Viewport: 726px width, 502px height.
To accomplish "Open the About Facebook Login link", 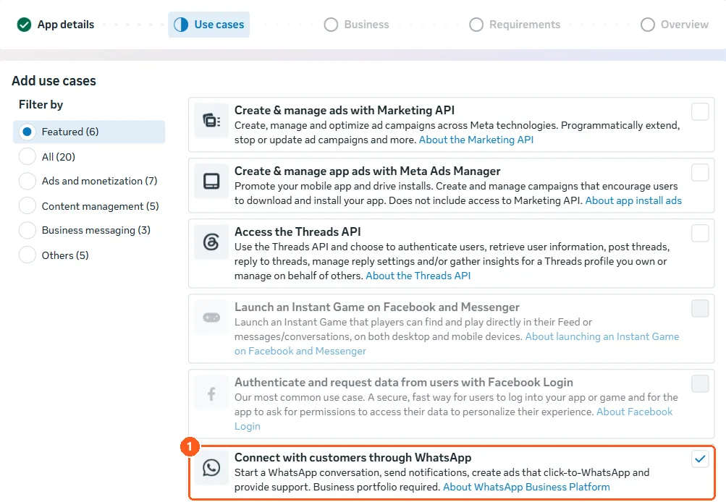I will point(634,412).
